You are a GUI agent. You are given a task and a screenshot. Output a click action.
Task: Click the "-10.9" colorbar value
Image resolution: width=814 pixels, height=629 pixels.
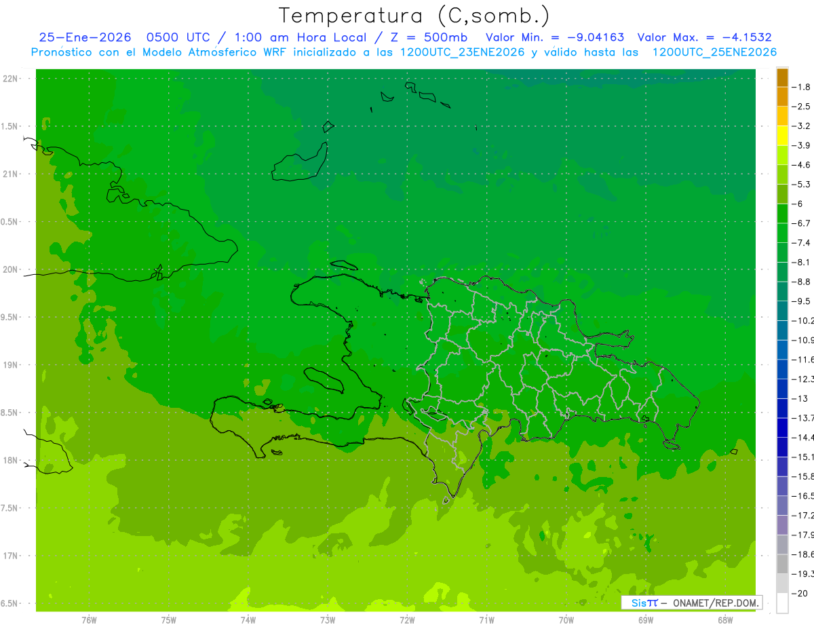pyautogui.click(x=802, y=340)
